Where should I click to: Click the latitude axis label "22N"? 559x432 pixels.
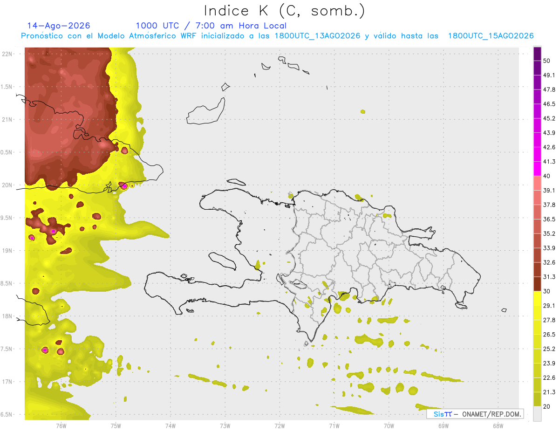[x=7, y=54]
